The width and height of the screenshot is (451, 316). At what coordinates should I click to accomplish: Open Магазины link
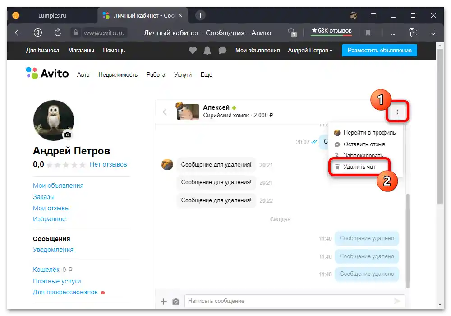click(x=81, y=51)
